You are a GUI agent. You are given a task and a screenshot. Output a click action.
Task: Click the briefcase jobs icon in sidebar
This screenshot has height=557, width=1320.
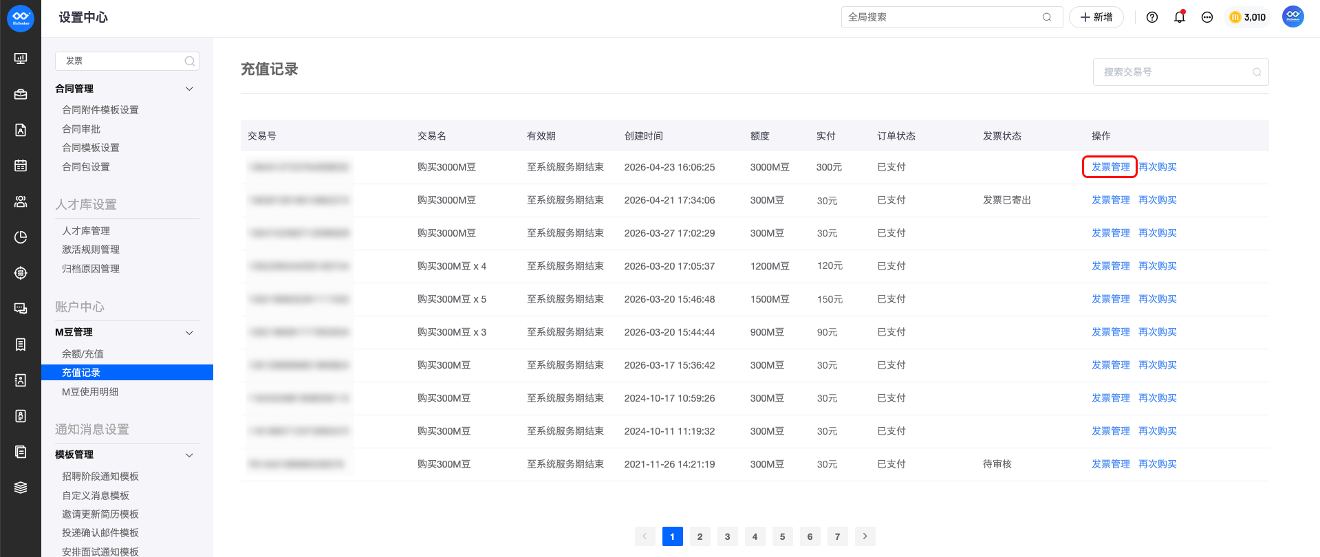[21, 94]
